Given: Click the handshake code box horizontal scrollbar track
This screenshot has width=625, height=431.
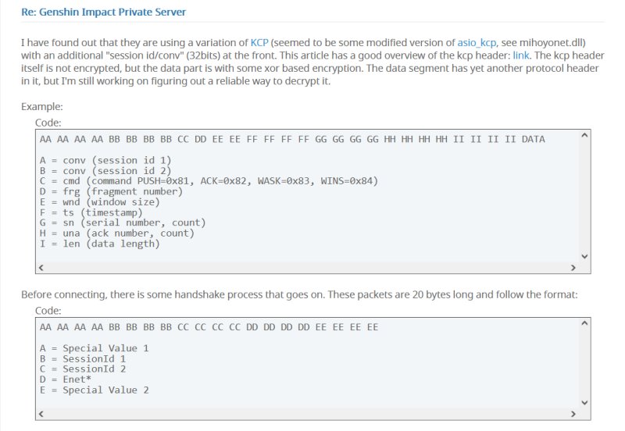Looking at the screenshot, I should (x=307, y=414).
